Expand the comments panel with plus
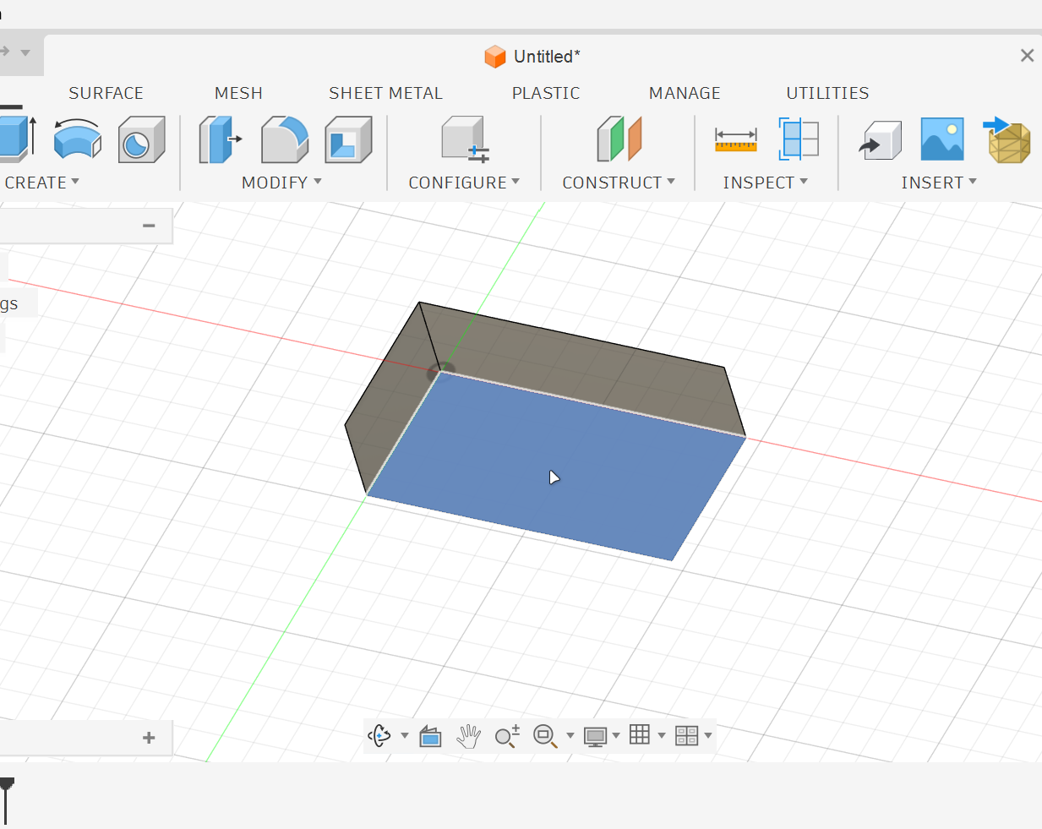Image resolution: width=1042 pixels, height=829 pixels. pyautogui.click(x=149, y=738)
